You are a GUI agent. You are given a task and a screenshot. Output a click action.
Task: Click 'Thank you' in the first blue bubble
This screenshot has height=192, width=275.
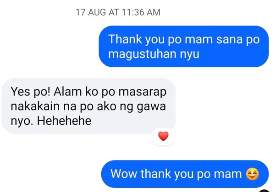pyautogui.click(x=136, y=39)
